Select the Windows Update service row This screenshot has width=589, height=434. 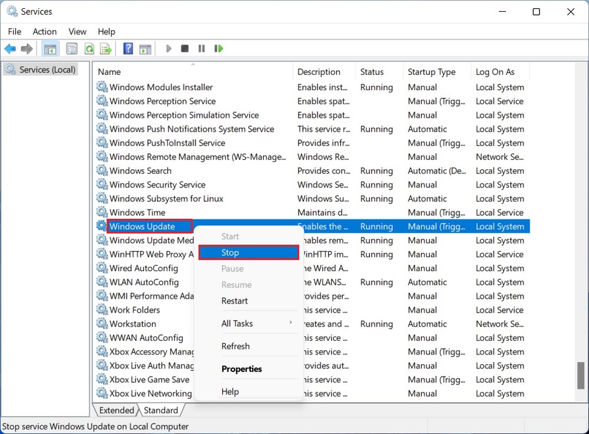[x=312, y=226]
